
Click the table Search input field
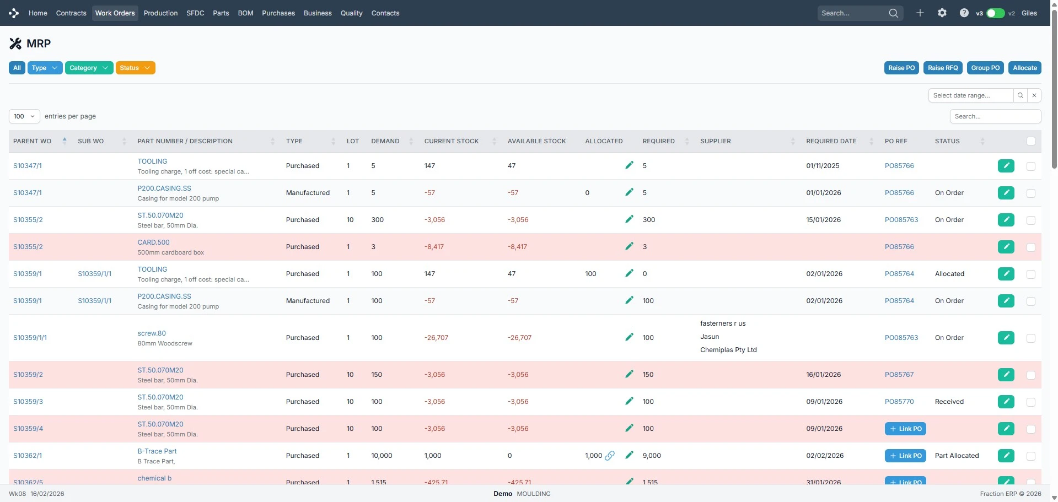995,116
